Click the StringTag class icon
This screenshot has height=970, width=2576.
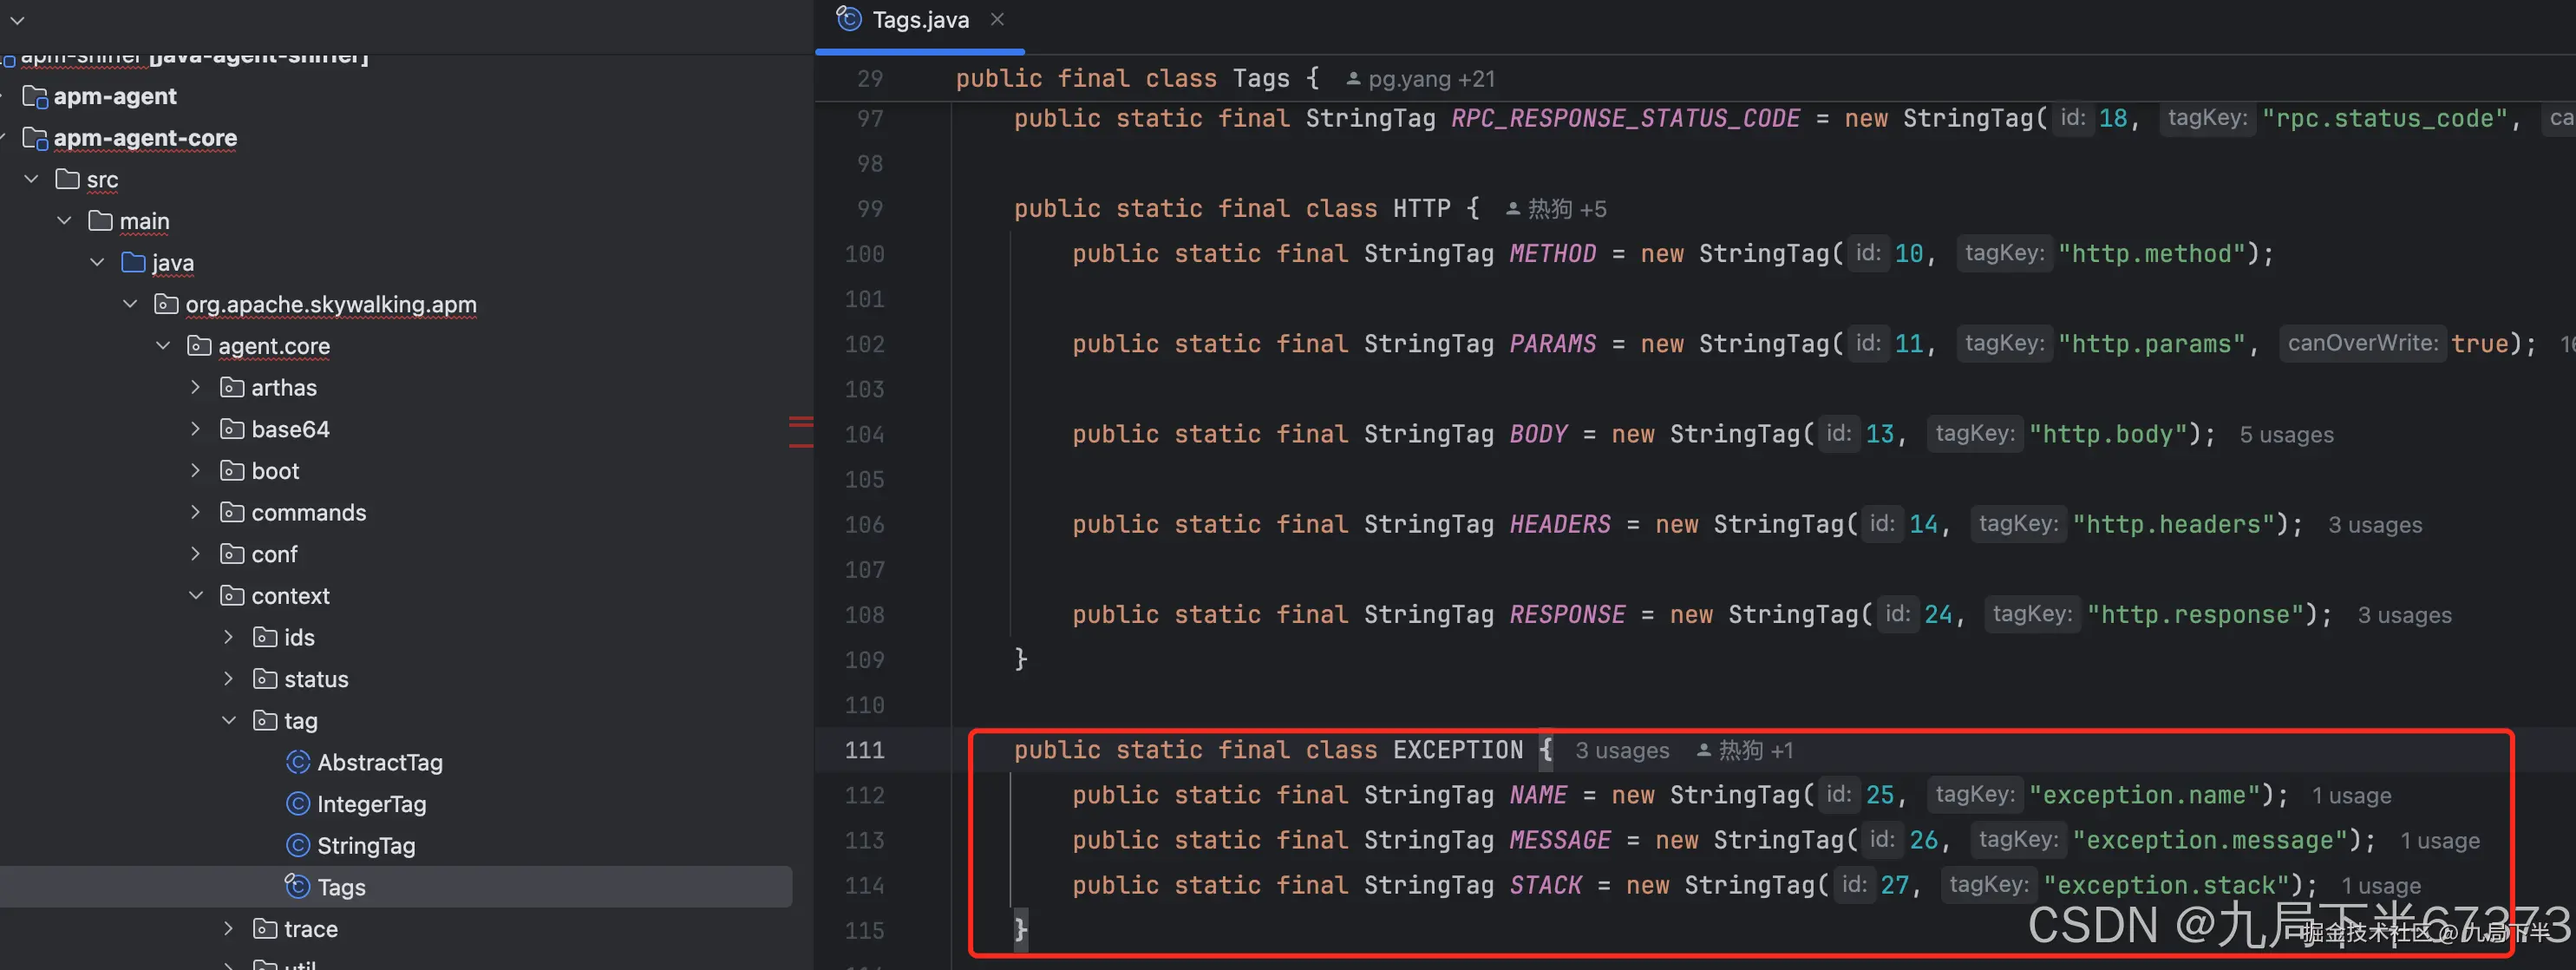[297, 846]
